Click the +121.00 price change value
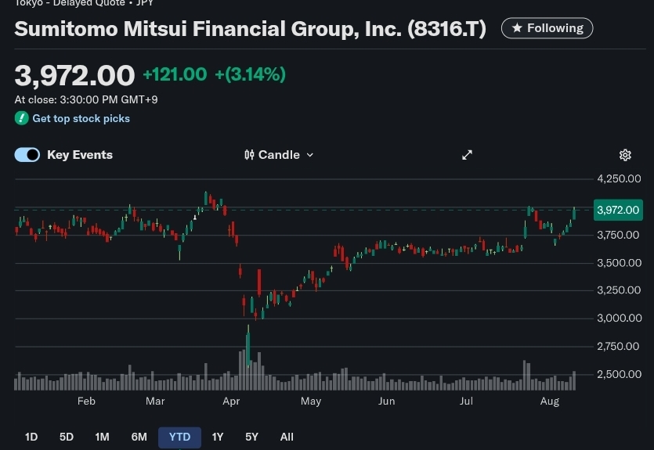This screenshot has width=654, height=450. [x=175, y=74]
